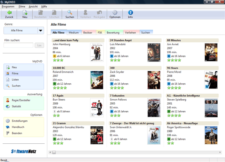
Task: Click the FSK 6 icon of Polly
Action: click(x=55, y=56)
